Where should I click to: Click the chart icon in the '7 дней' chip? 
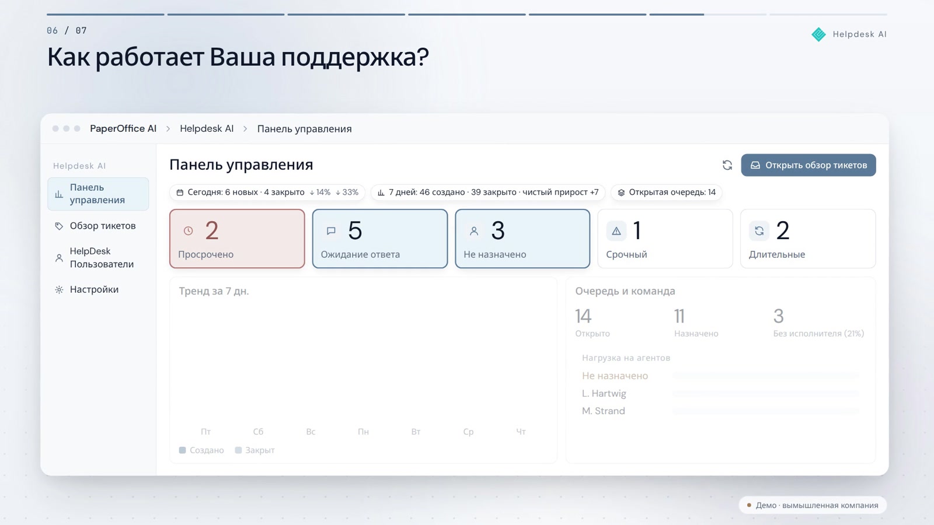coord(381,192)
